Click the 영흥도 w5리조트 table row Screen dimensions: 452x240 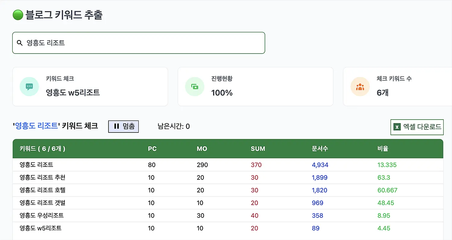[x=40, y=228]
